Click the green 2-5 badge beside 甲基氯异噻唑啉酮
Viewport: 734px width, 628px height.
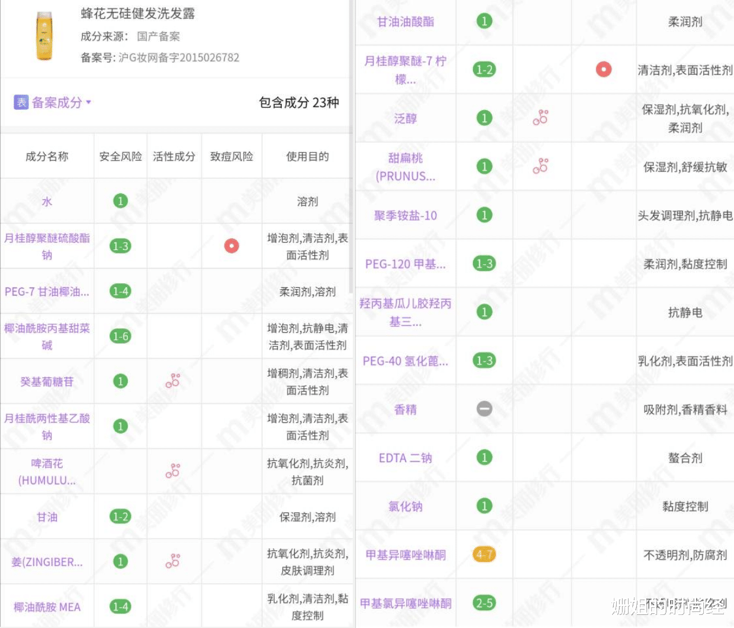coord(484,603)
